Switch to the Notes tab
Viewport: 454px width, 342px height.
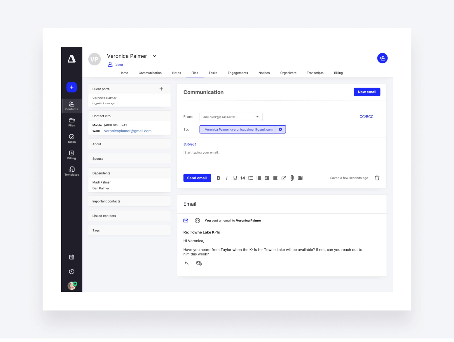pos(177,73)
